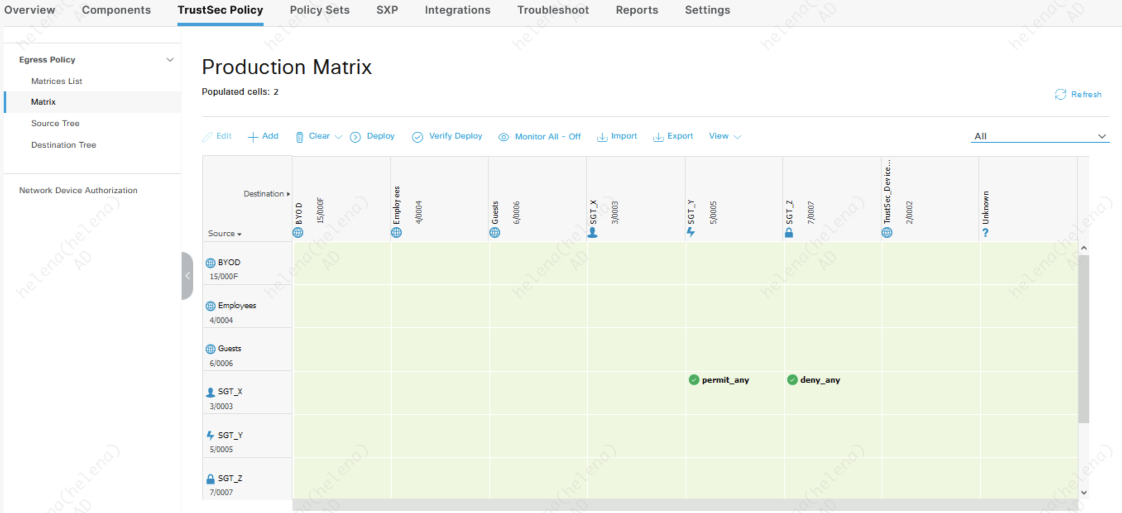Open the All filter combo box
The width and height of the screenshot is (1122, 513).
[x=1040, y=136]
